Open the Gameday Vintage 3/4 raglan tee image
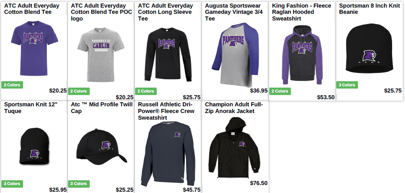 point(235,55)
